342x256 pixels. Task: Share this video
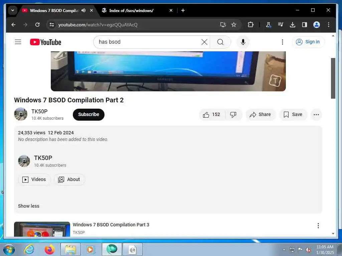(x=261, y=115)
